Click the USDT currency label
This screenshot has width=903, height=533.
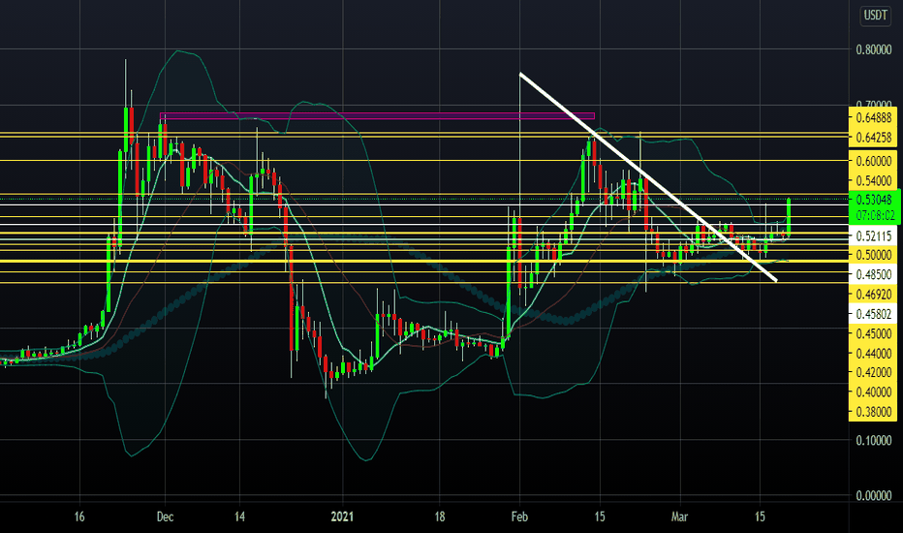(875, 15)
